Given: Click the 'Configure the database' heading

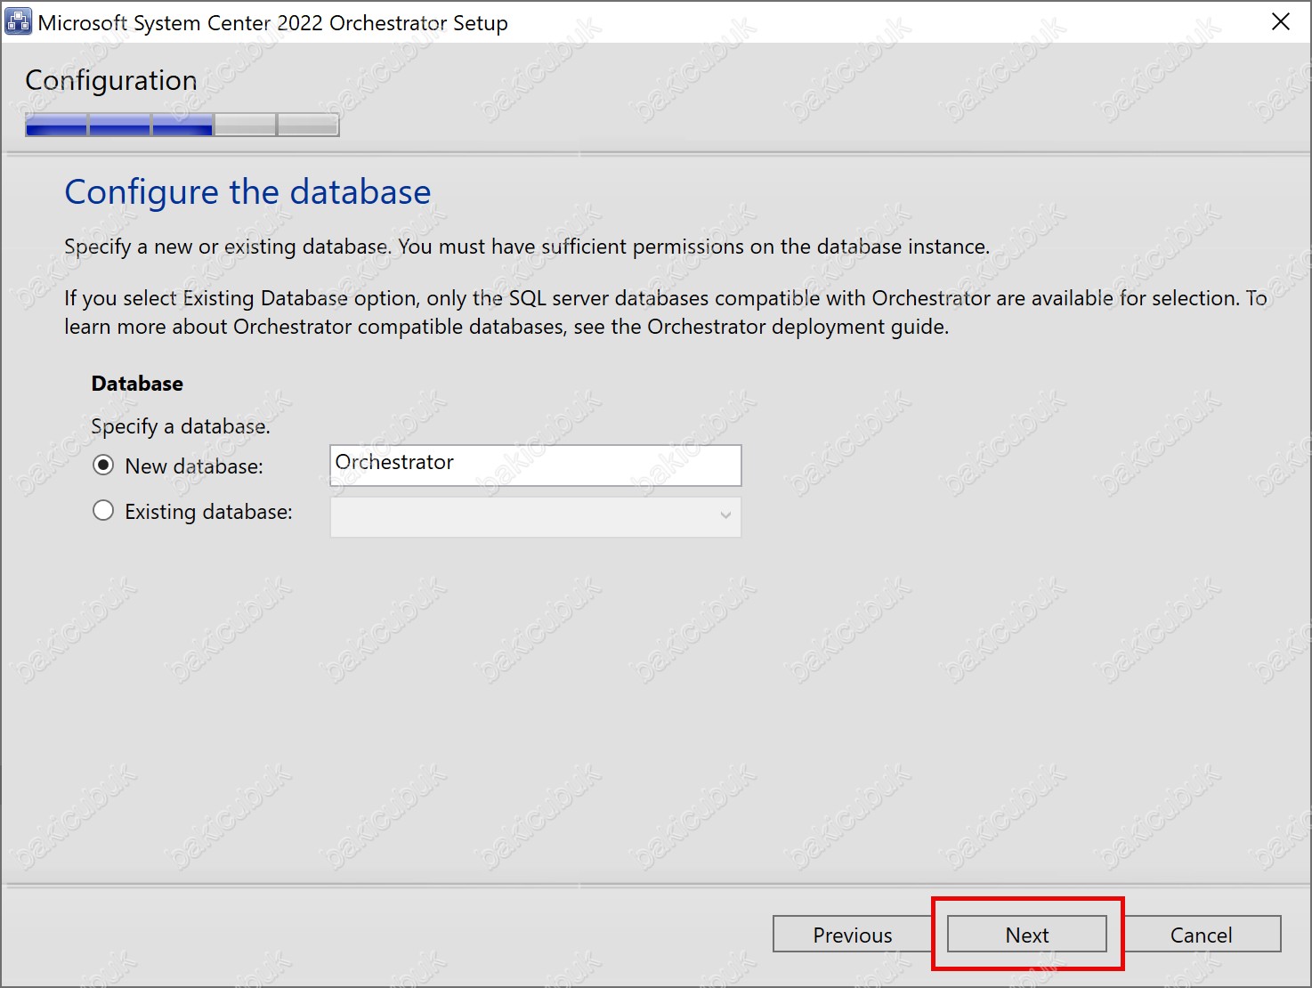Looking at the screenshot, I should [x=247, y=192].
